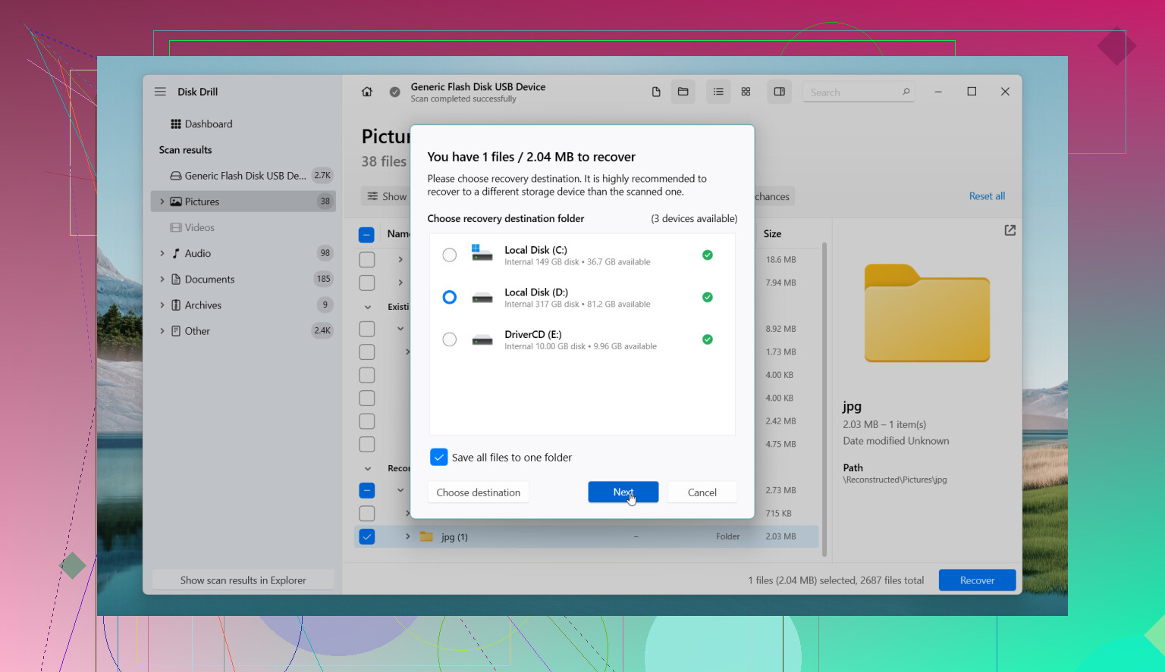Screen dimensions: 1165x672
Task: Click the results list vertical scrollbar
Action: click(x=824, y=399)
